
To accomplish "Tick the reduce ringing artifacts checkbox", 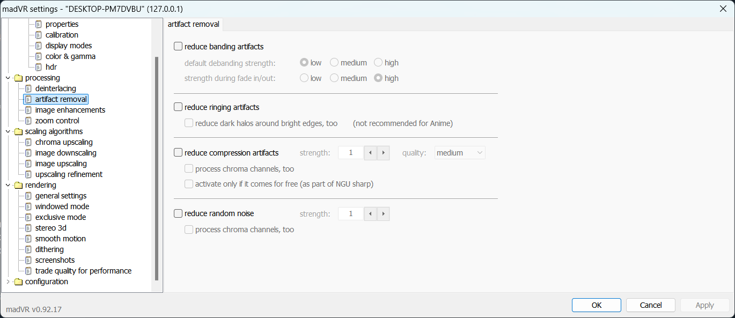I will [x=179, y=107].
